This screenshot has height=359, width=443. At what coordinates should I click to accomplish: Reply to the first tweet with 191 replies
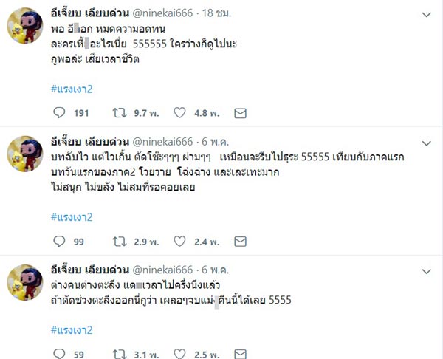[61, 113]
